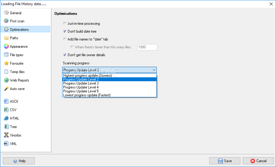Choose Highest progress update (Slowest)

coord(110,75)
